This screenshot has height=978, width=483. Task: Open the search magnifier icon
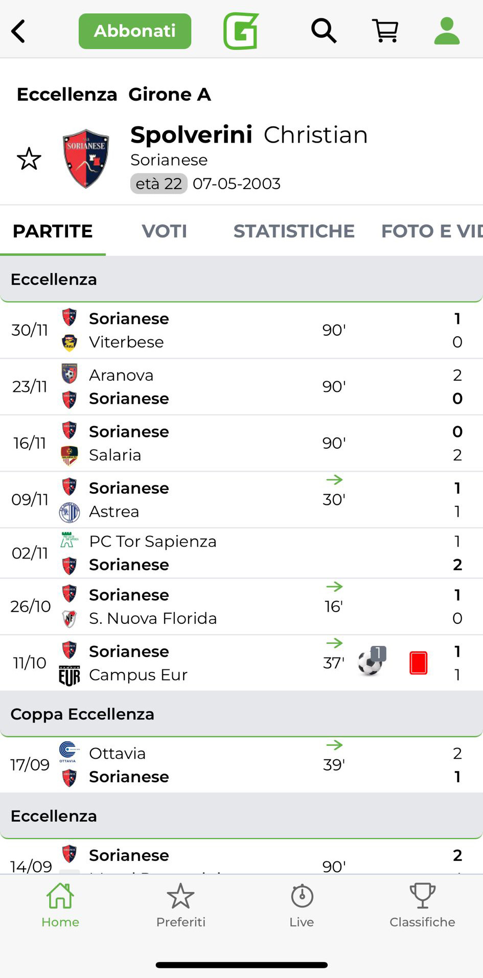[x=324, y=31]
